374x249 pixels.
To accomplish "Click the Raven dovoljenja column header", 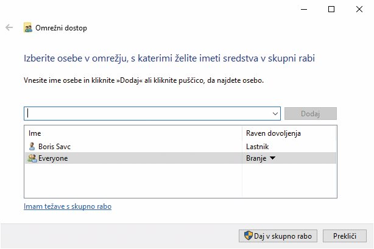I will (273, 133).
